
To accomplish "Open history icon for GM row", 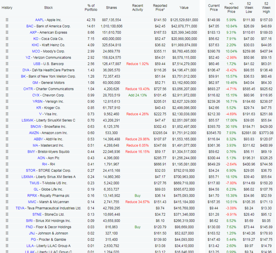I will pos(7,83).
